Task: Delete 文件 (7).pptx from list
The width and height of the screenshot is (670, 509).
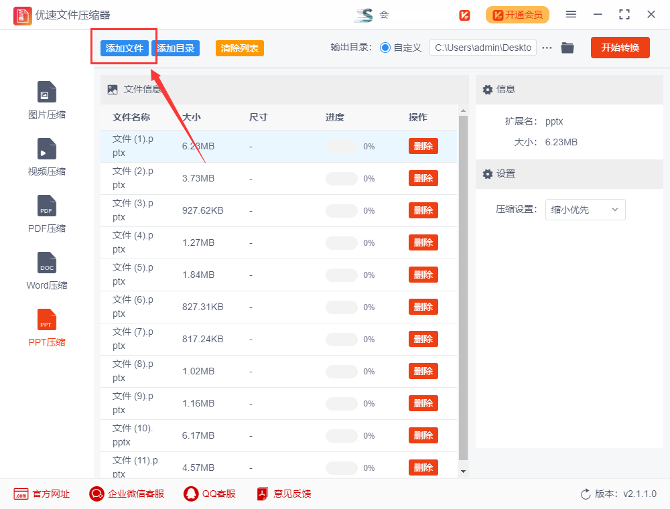Action: (423, 339)
